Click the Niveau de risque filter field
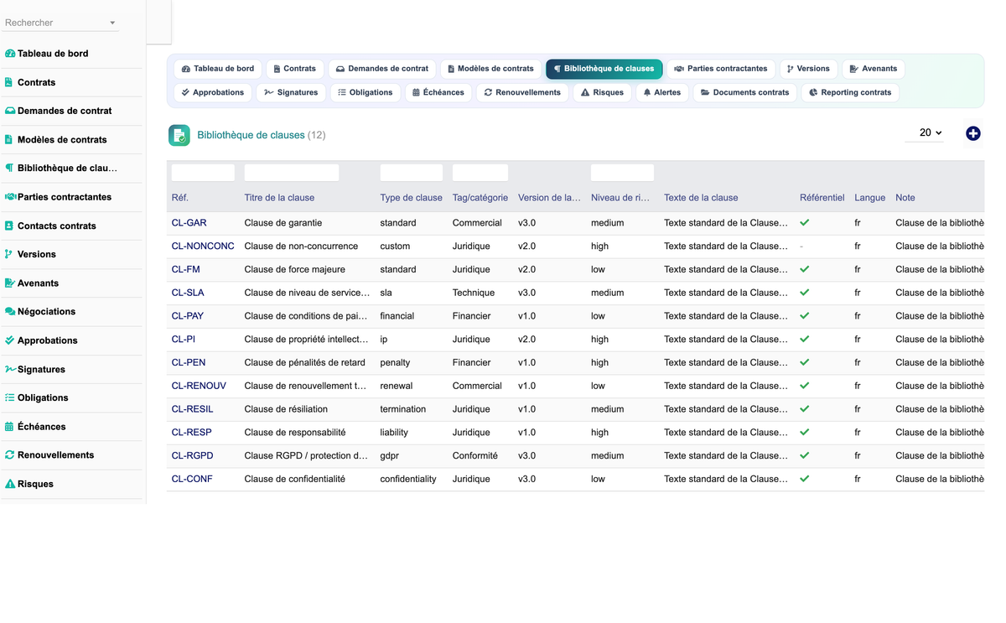Image resolution: width=1006 pixels, height=623 pixels. pyautogui.click(x=622, y=173)
